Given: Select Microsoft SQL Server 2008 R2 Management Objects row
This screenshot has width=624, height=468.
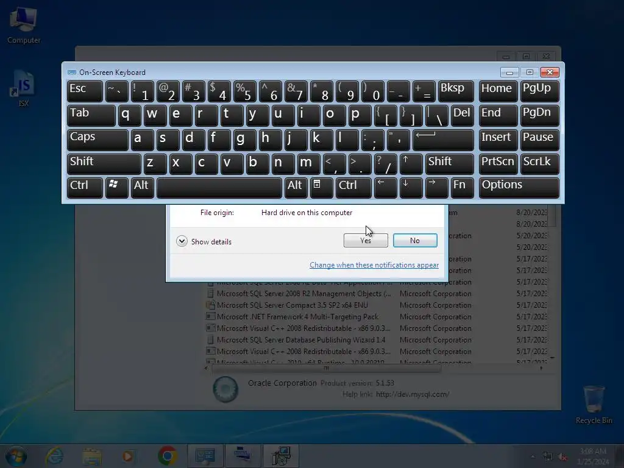Looking at the screenshot, I should click(x=376, y=294).
